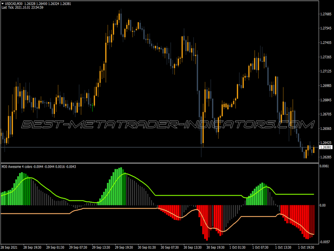Image resolution: width=334 pixels, height=251 pixels.
Task: Click the 1 Oct 13:30 time label
Action: tap(283, 247)
